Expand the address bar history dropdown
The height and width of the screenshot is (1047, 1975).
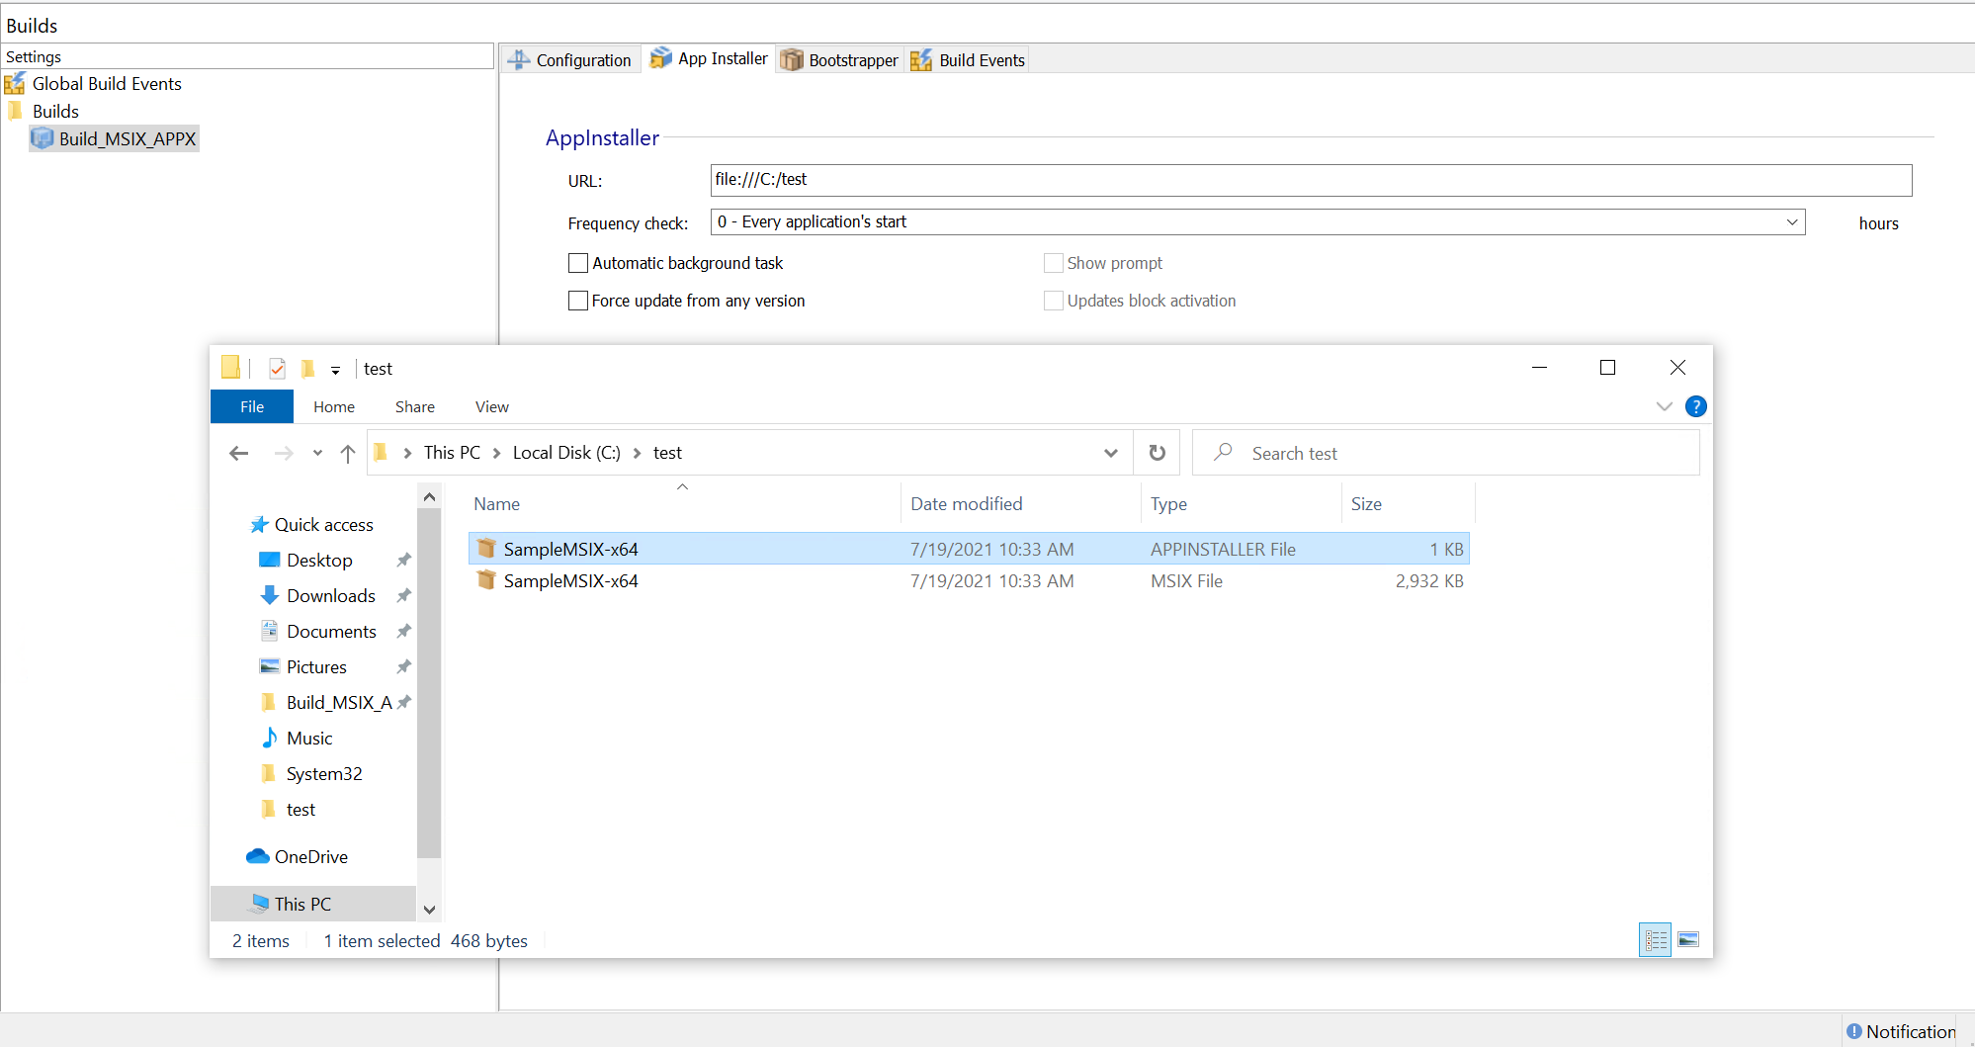[x=1111, y=453]
